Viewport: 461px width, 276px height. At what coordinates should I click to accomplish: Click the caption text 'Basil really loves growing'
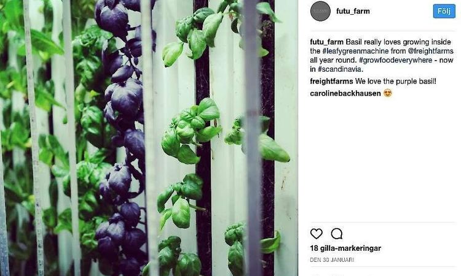[384, 42]
